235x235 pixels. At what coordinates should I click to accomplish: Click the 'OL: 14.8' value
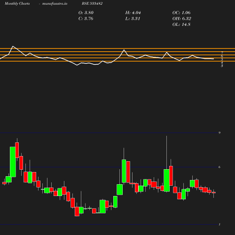(181, 24)
